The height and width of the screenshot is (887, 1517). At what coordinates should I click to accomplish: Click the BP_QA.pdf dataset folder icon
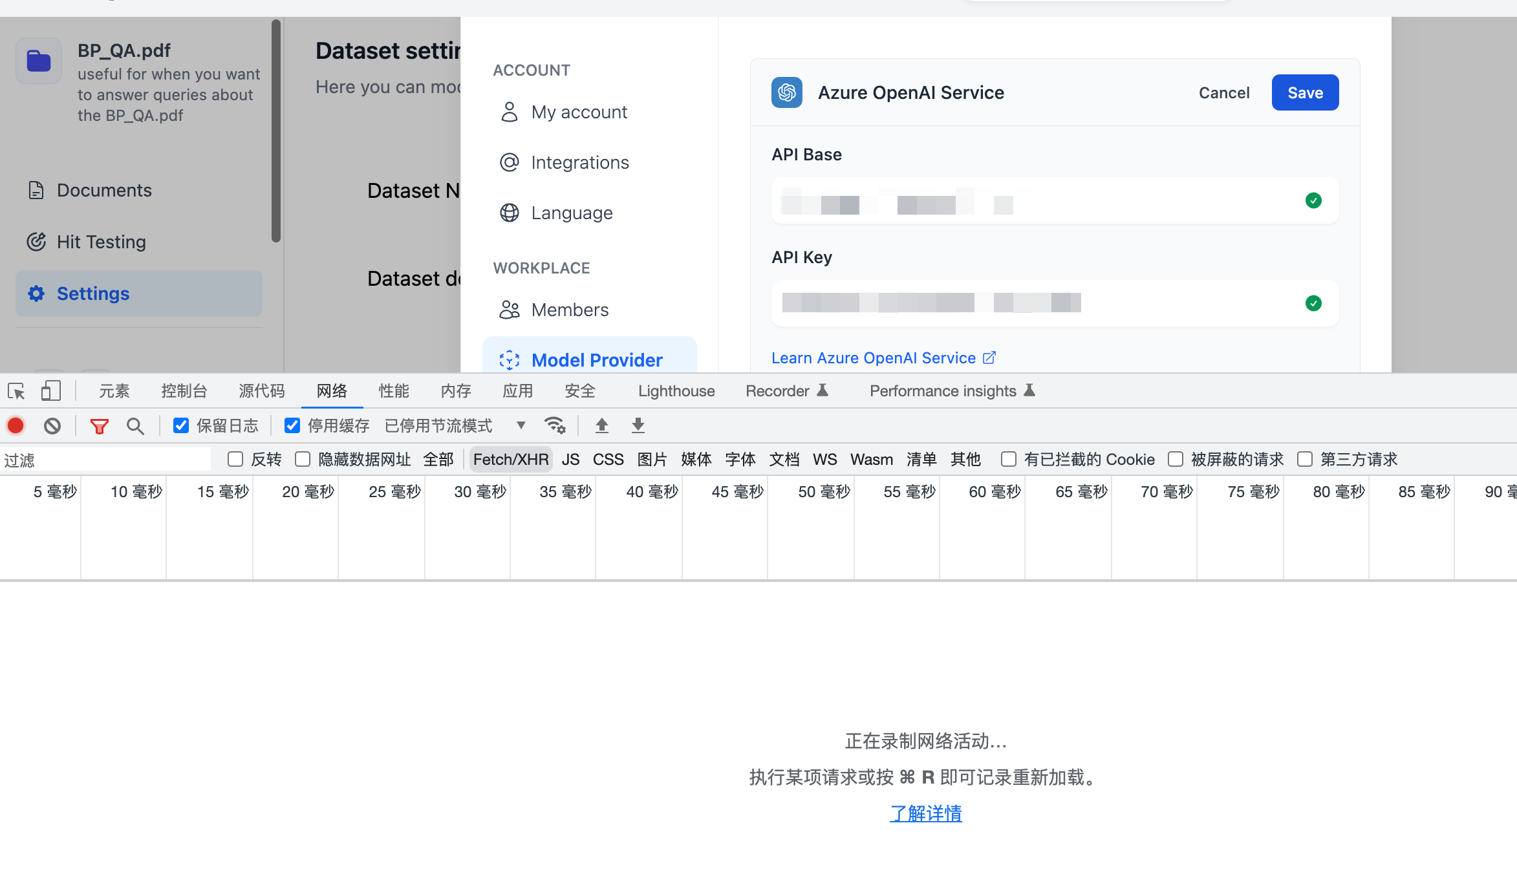(x=38, y=60)
